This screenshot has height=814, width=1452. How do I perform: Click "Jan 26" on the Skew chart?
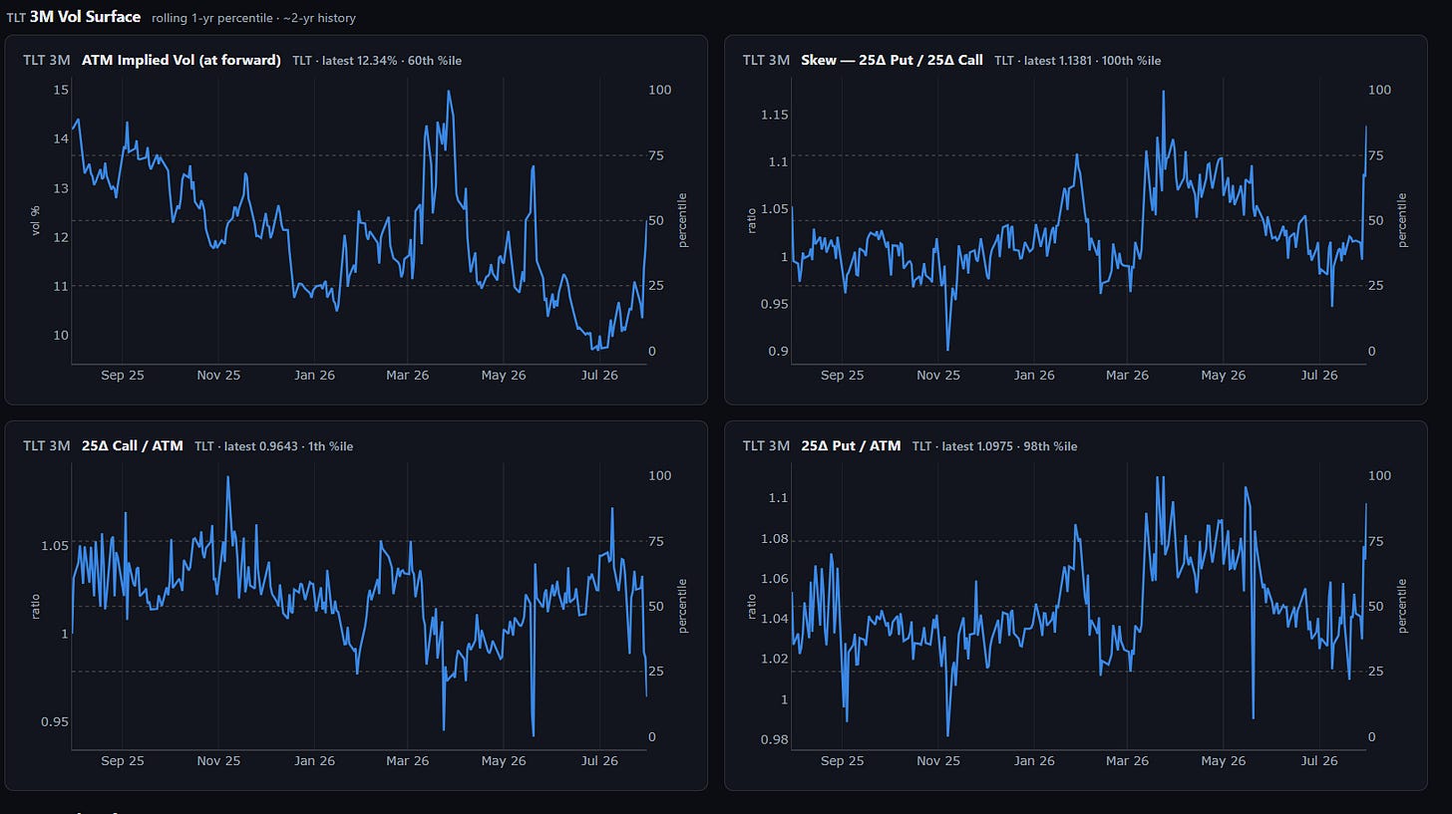pos(1033,376)
